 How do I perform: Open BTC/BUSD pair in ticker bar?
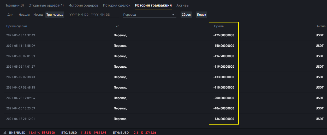69,133
